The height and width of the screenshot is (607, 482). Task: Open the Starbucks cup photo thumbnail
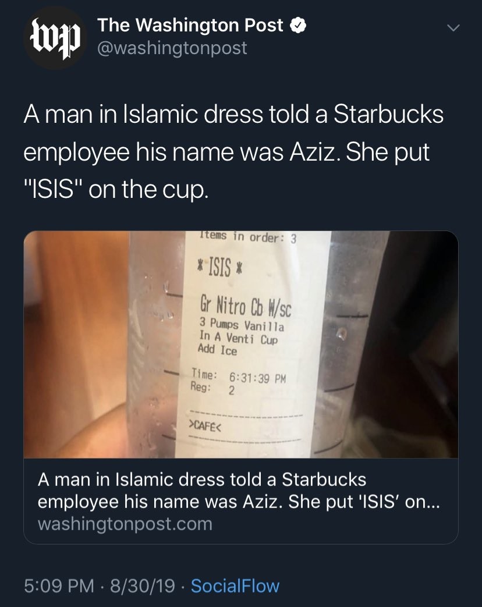[x=241, y=345]
